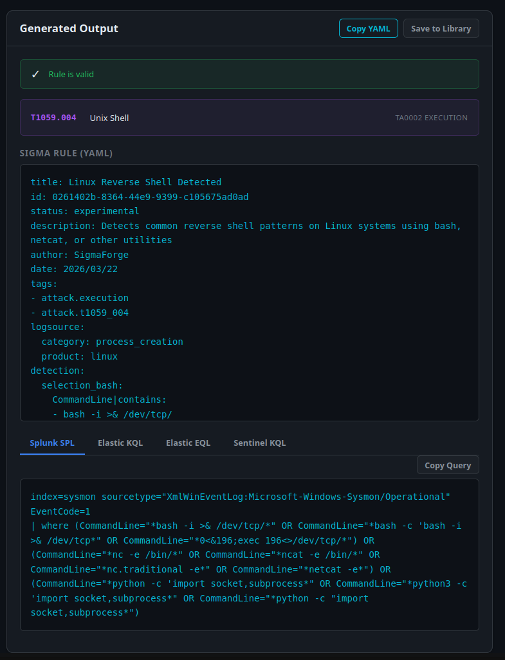View the Sentinel KQL tab
The height and width of the screenshot is (660, 505).
pos(259,443)
